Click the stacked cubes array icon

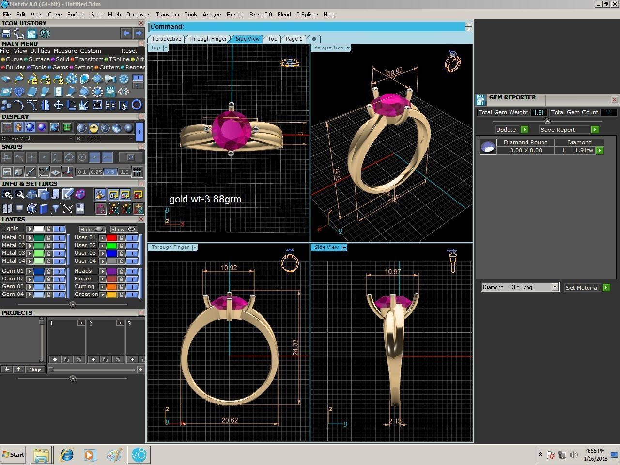coord(6,105)
